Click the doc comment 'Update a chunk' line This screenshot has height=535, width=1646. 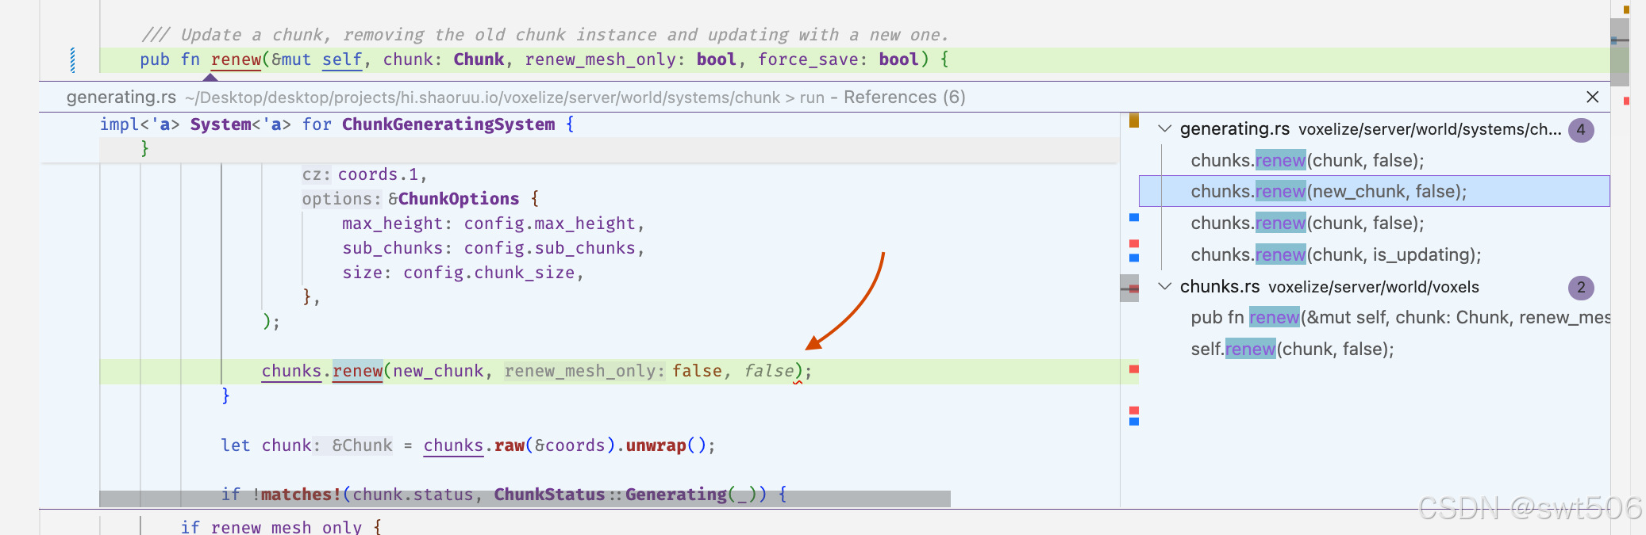pyautogui.click(x=544, y=35)
